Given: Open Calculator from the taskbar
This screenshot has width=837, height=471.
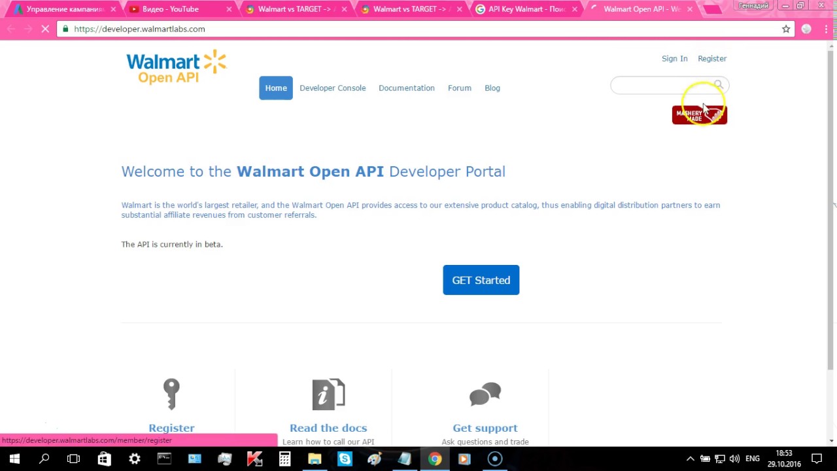Looking at the screenshot, I should pos(284,459).
